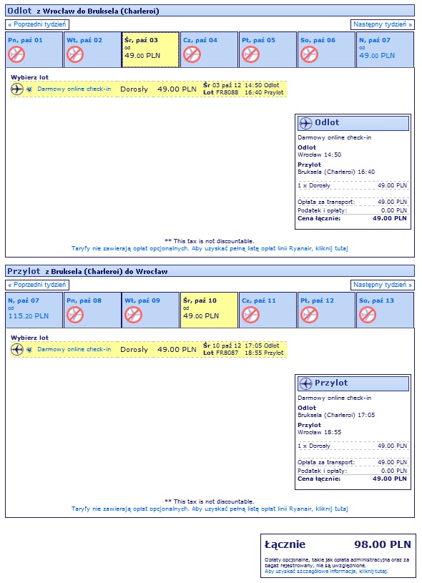
Task: Click no-flight icon under Wt, paź 09
Action: [x=133, y=315]
